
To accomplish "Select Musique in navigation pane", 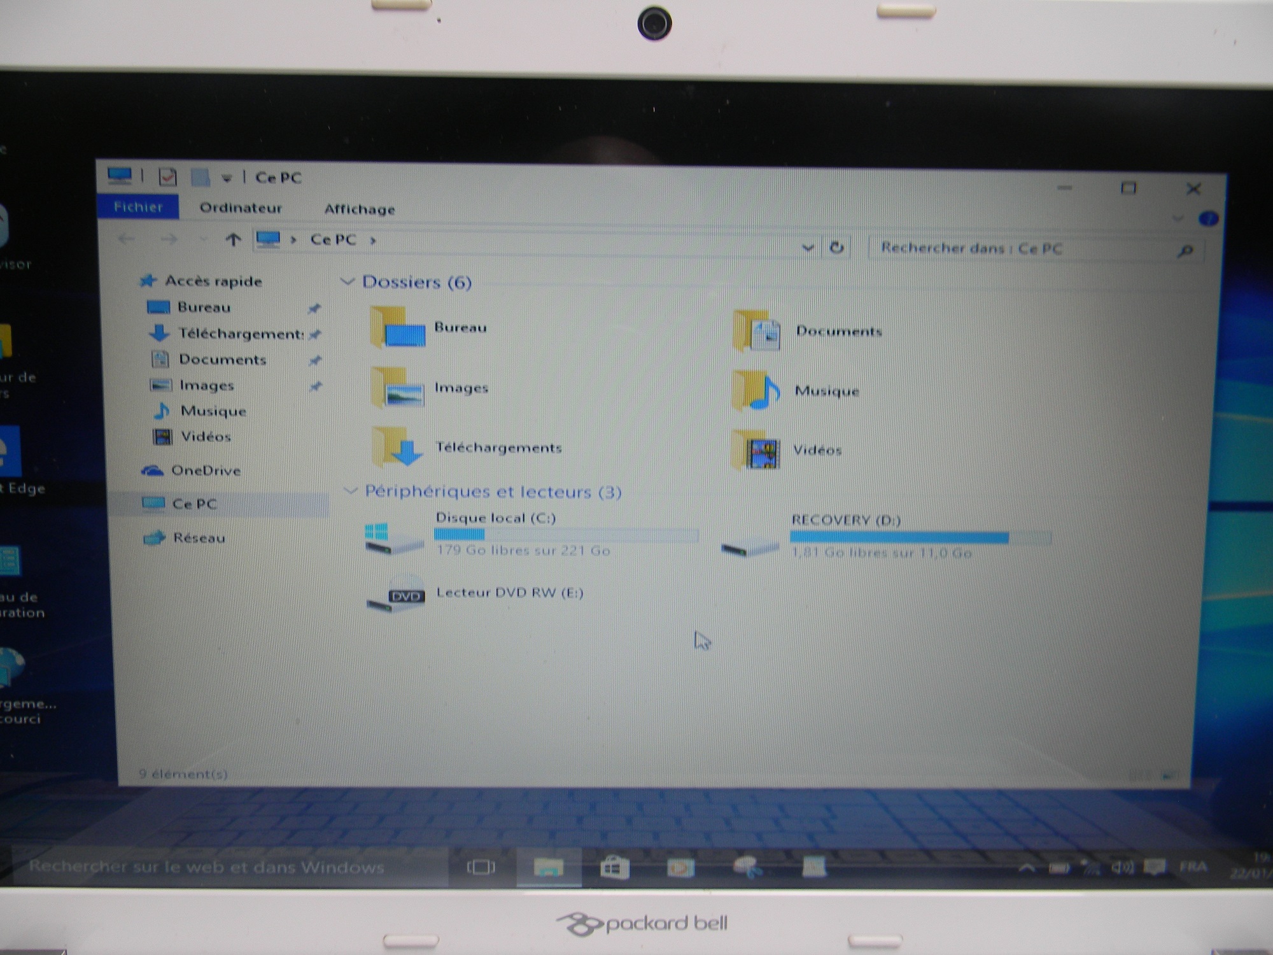I will 213,411.
